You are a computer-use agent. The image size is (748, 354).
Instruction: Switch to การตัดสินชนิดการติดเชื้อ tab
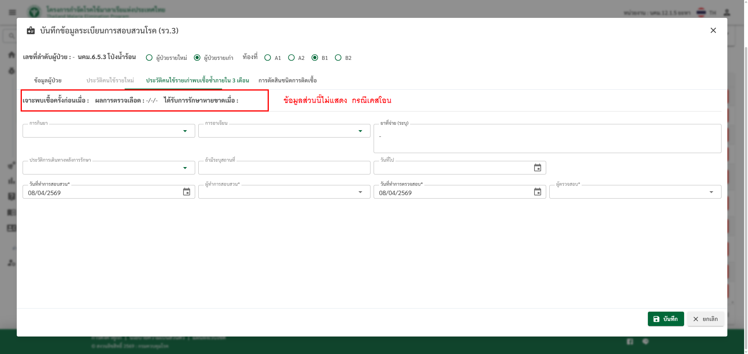click(x=288, y=80)
